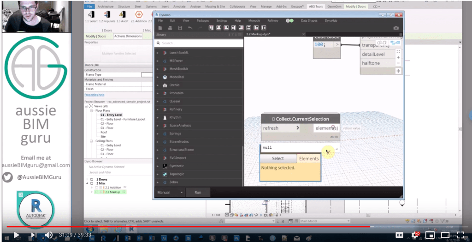Click the YouTube settings gear icon

pyautogui.click(x=415, y=235)
